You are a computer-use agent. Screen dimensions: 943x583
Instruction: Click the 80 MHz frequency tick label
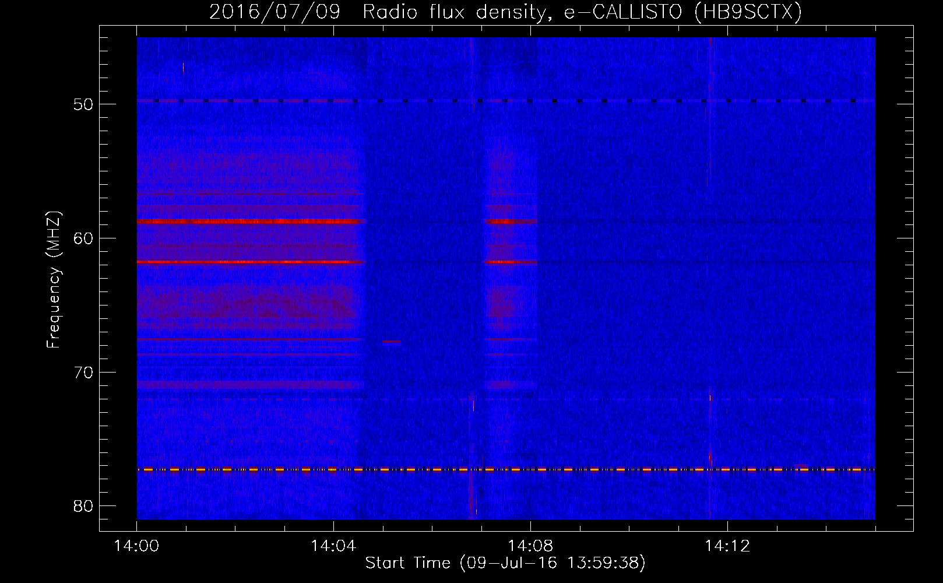tap(83, 506)
